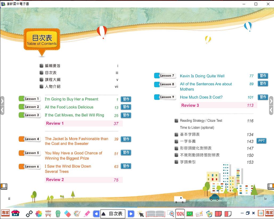Open the 目次表 page selector dropdown
Viewport: 274px width, 219px height.
(113, 213)
